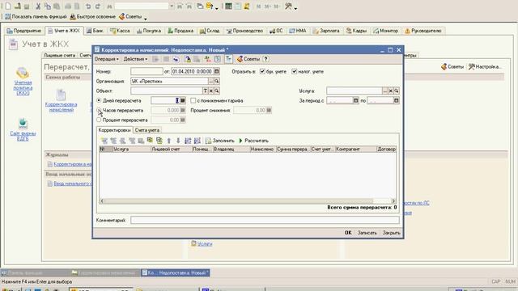518x291 pixels.
Task: Click Корректировка начислений document icon in background window
Action: [x=62, y=95]
